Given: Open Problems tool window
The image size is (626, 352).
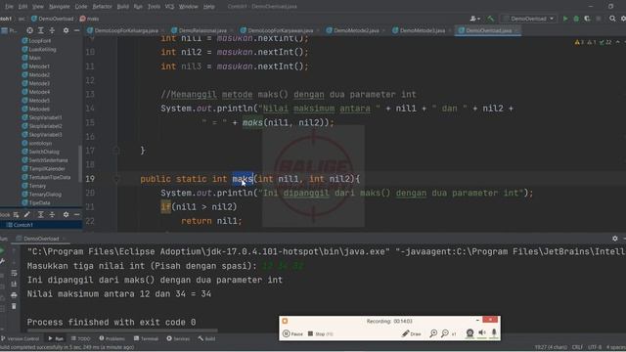Looking at the screenshot, I should click(x=112, y=338).
